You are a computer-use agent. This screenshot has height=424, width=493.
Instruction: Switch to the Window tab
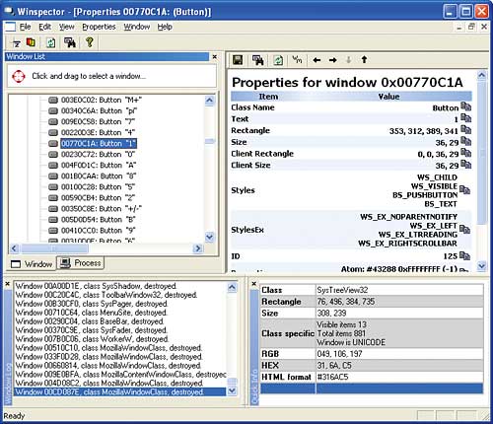point(32,264)
